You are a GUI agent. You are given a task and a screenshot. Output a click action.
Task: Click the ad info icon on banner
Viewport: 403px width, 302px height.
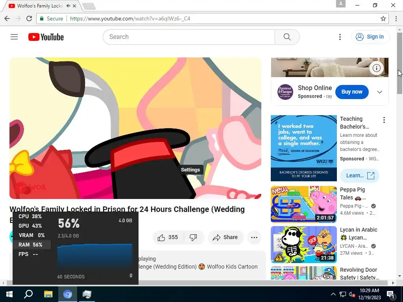377,68
